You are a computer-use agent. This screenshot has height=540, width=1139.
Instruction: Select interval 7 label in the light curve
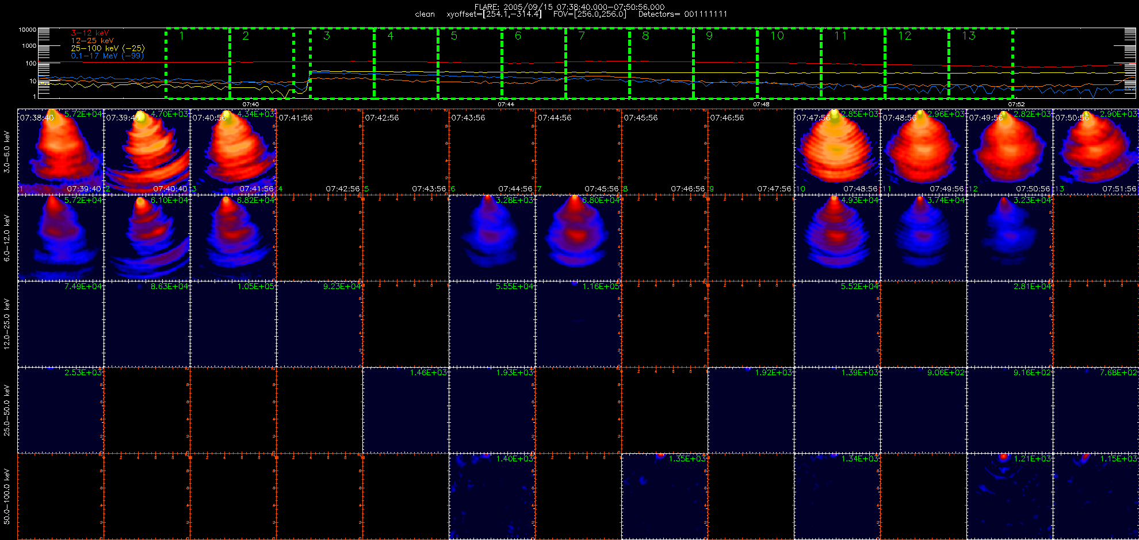point(582,36)
